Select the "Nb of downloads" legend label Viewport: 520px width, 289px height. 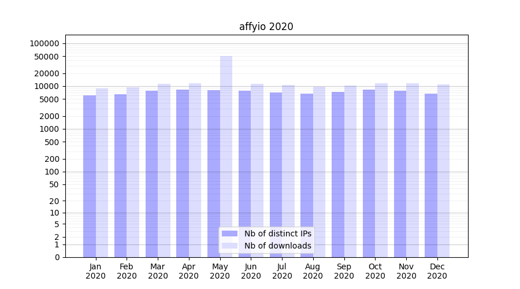277,246
